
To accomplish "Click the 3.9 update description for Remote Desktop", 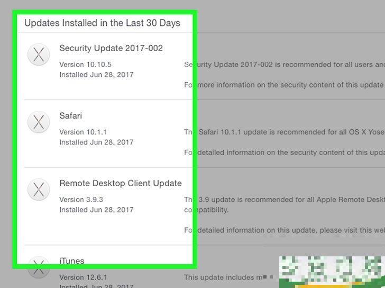I will point(285,205).
